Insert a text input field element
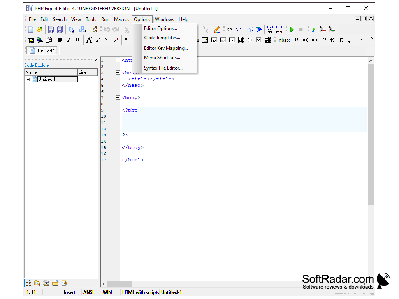 214,40
